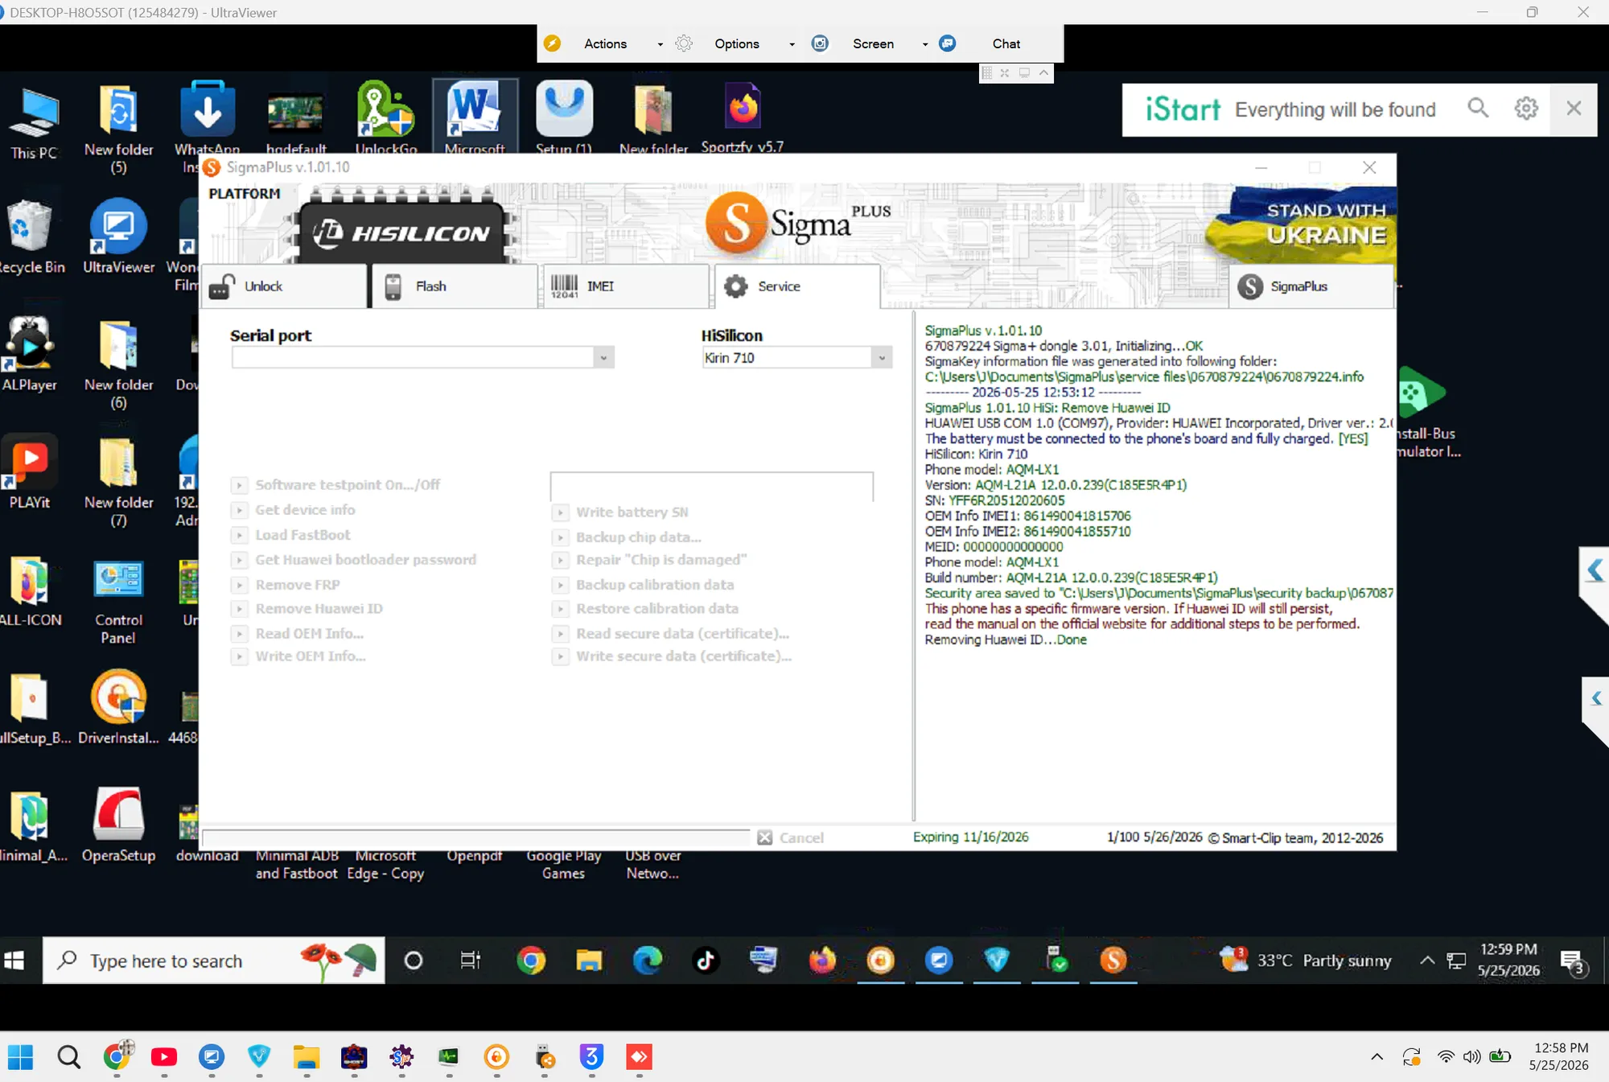
Task: Switch to SigmaPlus on the remote taskbar
Action: 1113,961
